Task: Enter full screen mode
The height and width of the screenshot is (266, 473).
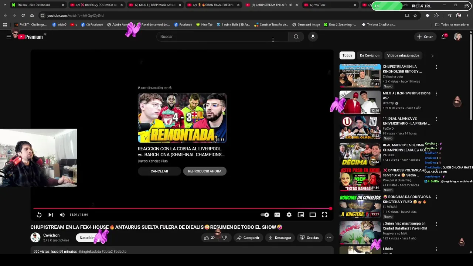Action: 324,215
